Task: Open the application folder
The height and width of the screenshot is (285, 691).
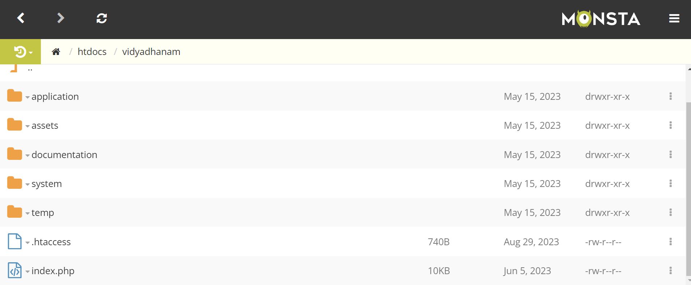Action: point(55,97)
